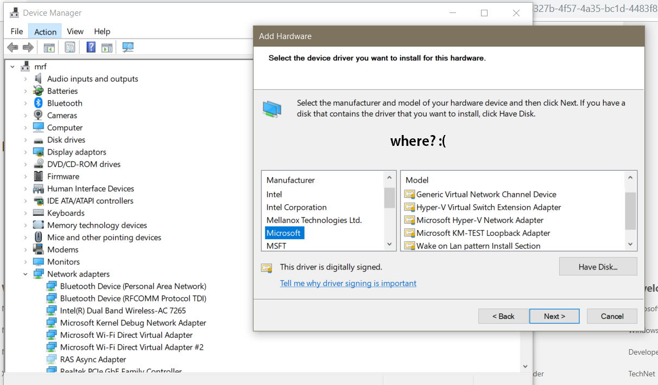
Task: Expand the Keyboards node
Action: (25, 213)
